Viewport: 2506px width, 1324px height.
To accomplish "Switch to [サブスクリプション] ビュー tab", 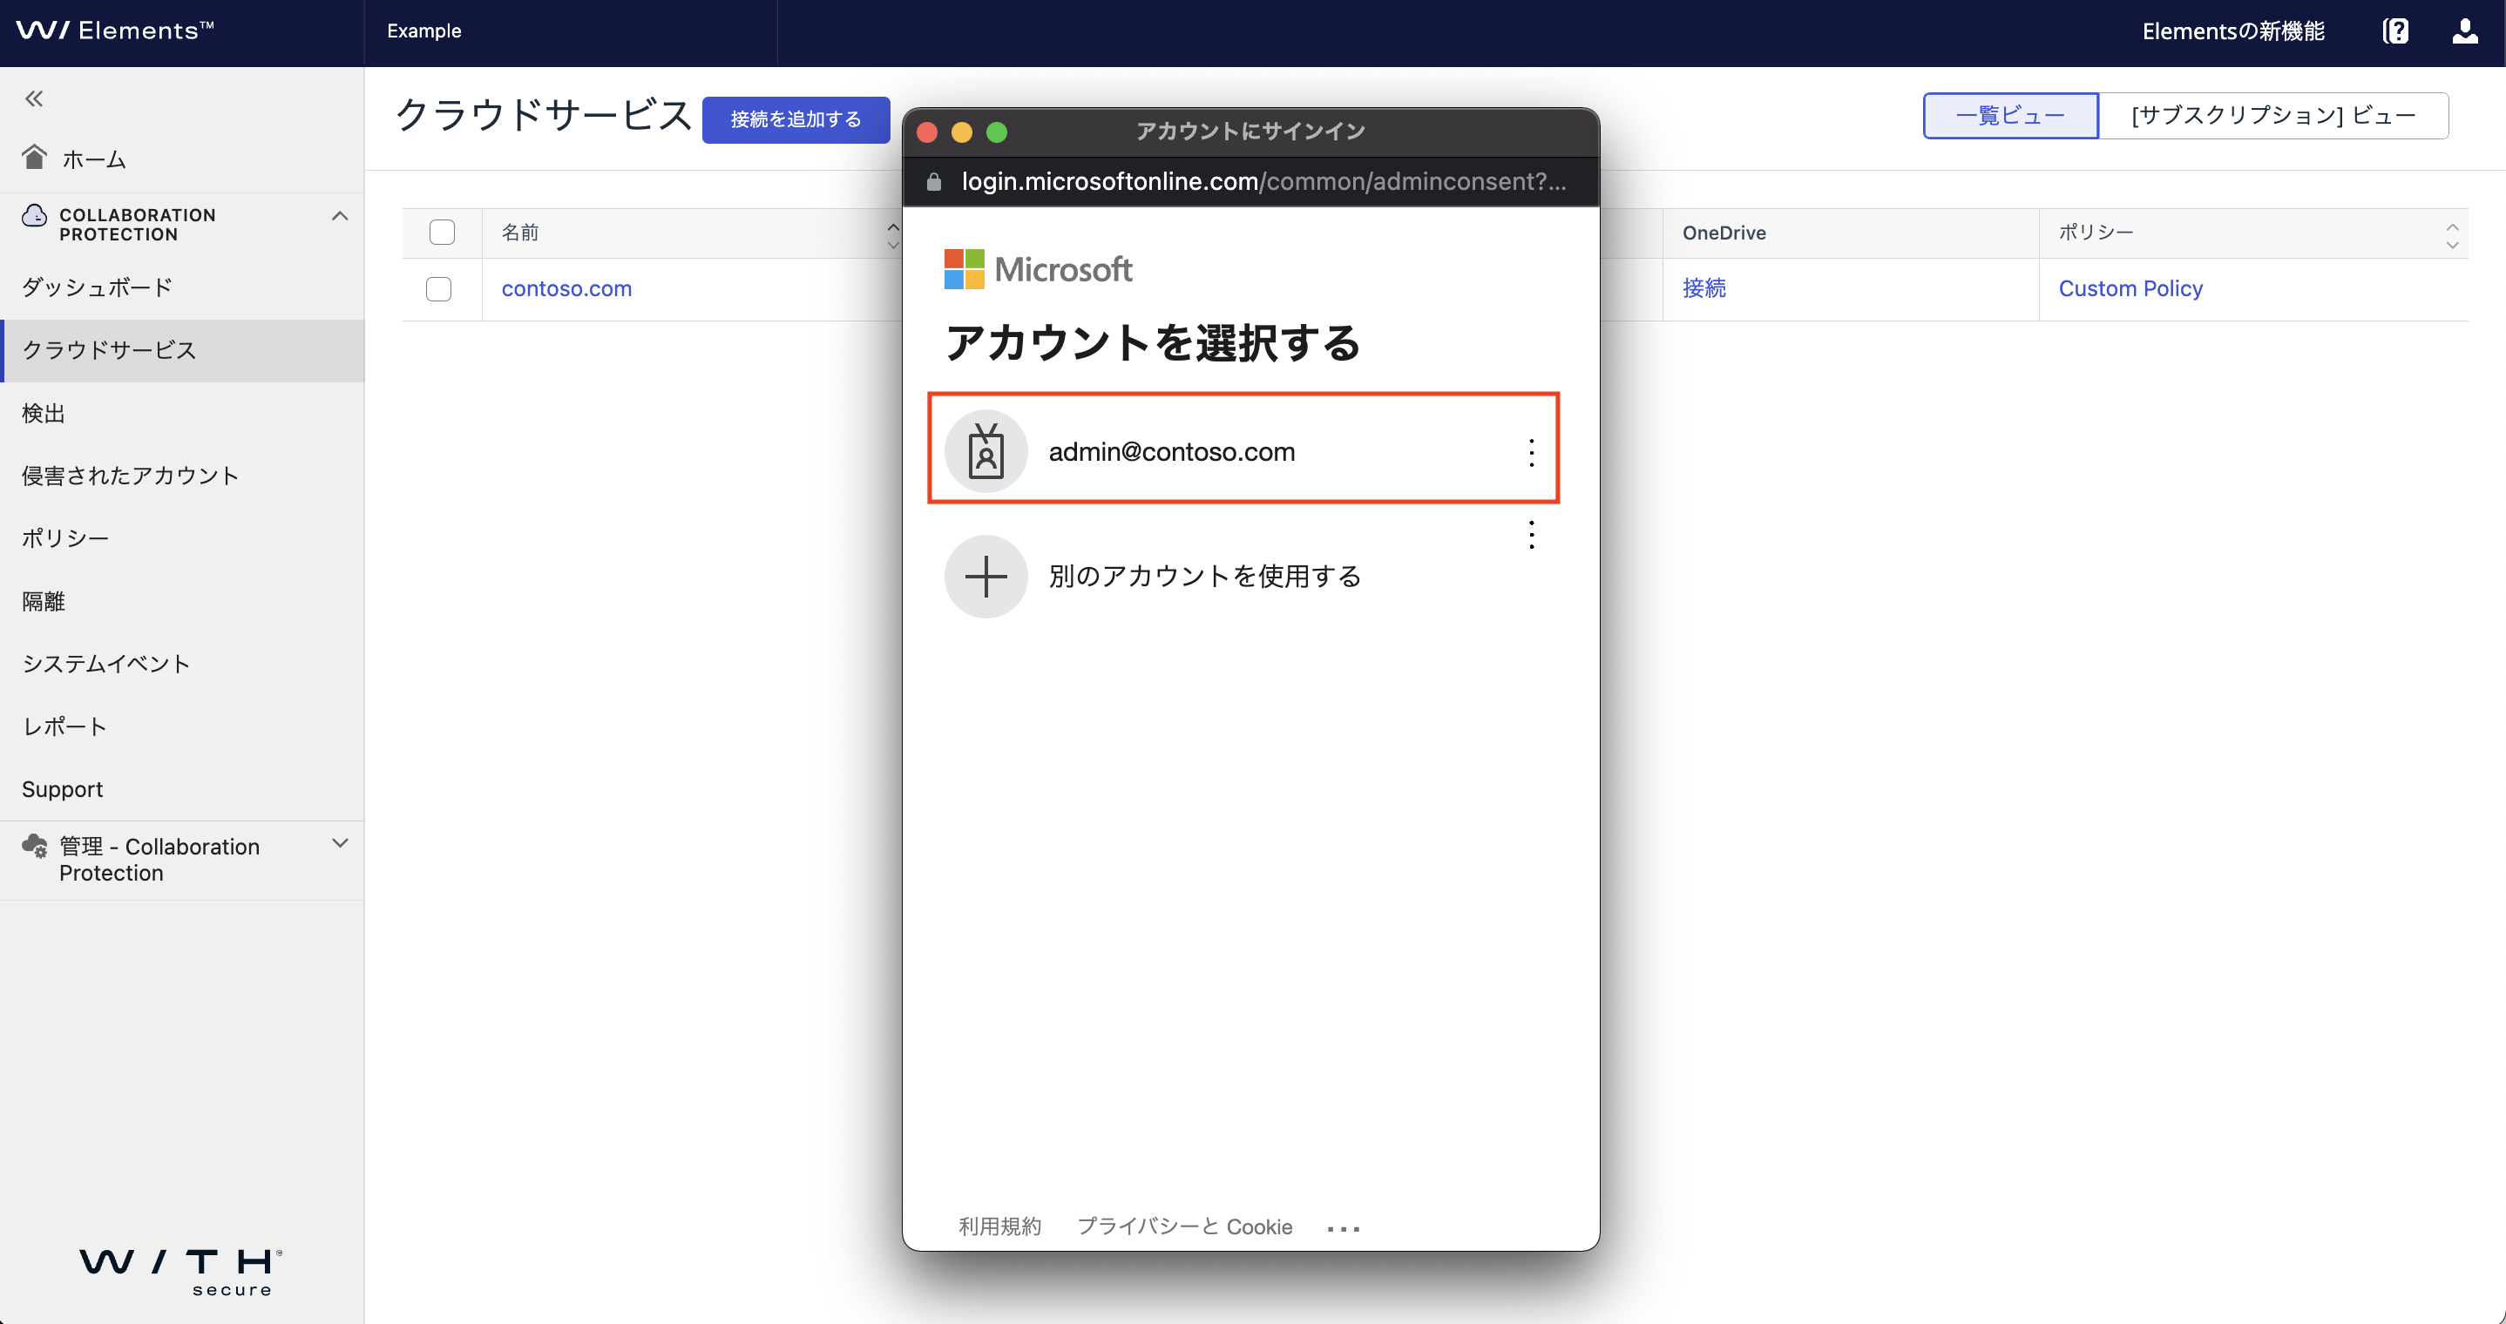I will pyautogui.click(x=2273, y=116).
